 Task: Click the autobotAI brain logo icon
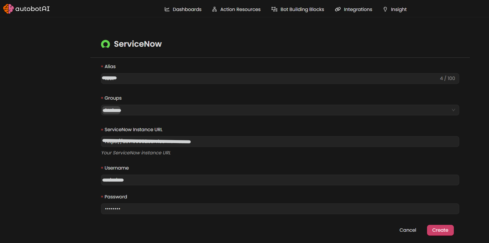coord(8,9)
